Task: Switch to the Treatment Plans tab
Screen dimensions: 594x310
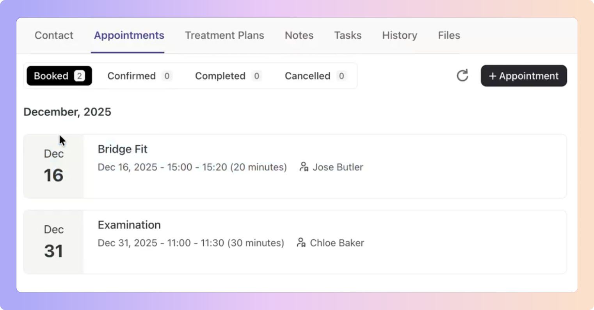Action: click(x=224, y=35)
